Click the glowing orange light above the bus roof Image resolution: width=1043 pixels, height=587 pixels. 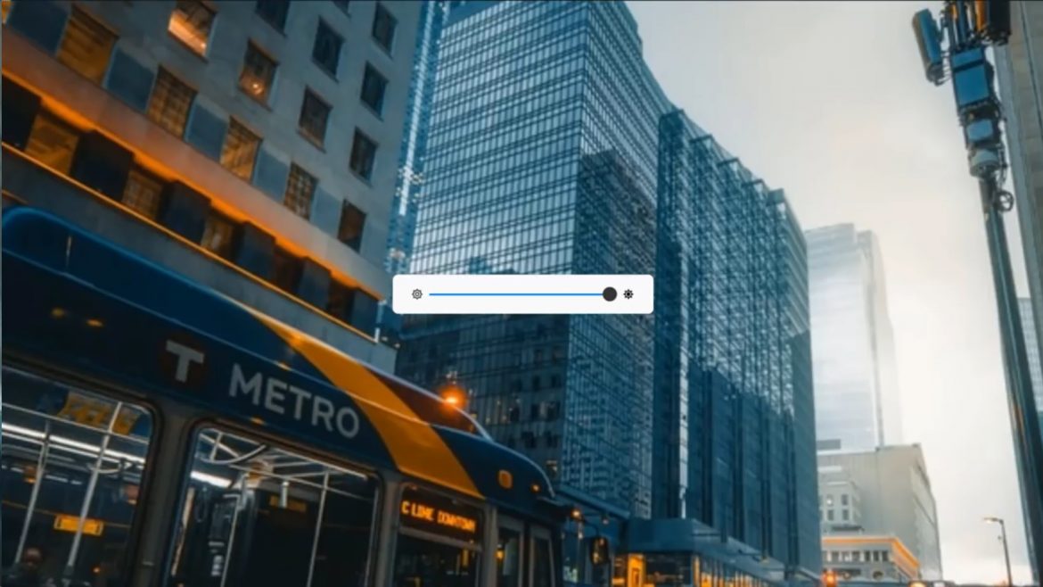[453, 399]
